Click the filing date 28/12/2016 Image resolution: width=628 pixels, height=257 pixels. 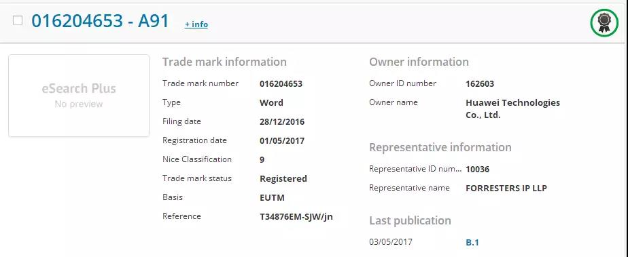click(x=282, y=122)
